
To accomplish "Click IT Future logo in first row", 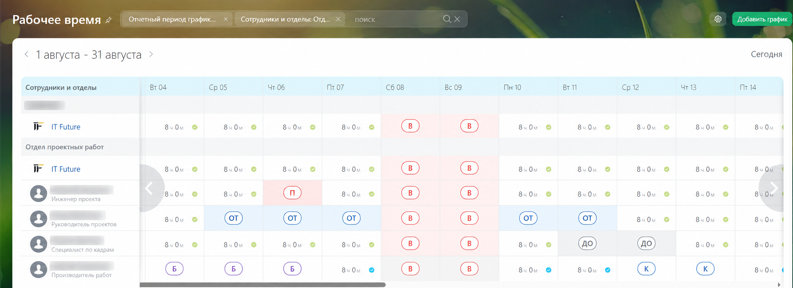I will 38,126.
